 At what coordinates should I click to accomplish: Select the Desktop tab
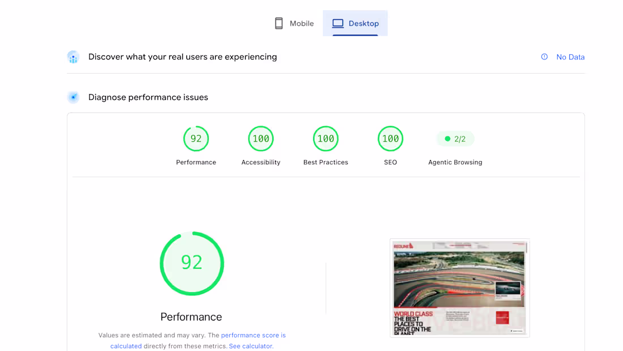click(x=355, y=23)
